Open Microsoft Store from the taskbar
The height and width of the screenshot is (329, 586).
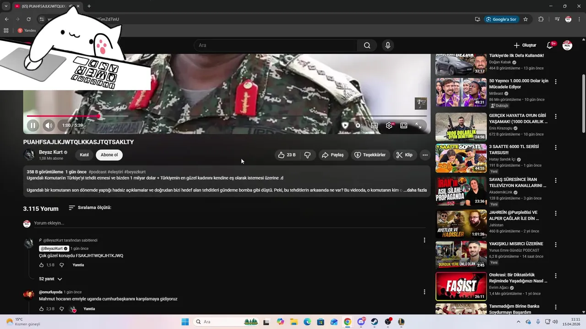(320, 322)
